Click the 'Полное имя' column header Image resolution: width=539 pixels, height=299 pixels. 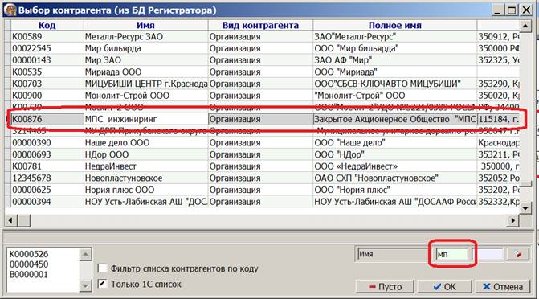click(394, 25)
